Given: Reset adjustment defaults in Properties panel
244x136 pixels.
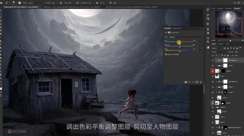Looking at the screenshot, I should (x=193, y=82).
